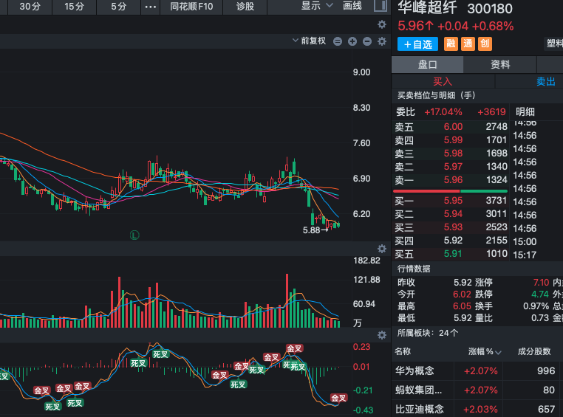Click 卖五 price 6.00
The height and width of the screenshot is (417, 563).
pyautogui.click(x=453, y=126)
